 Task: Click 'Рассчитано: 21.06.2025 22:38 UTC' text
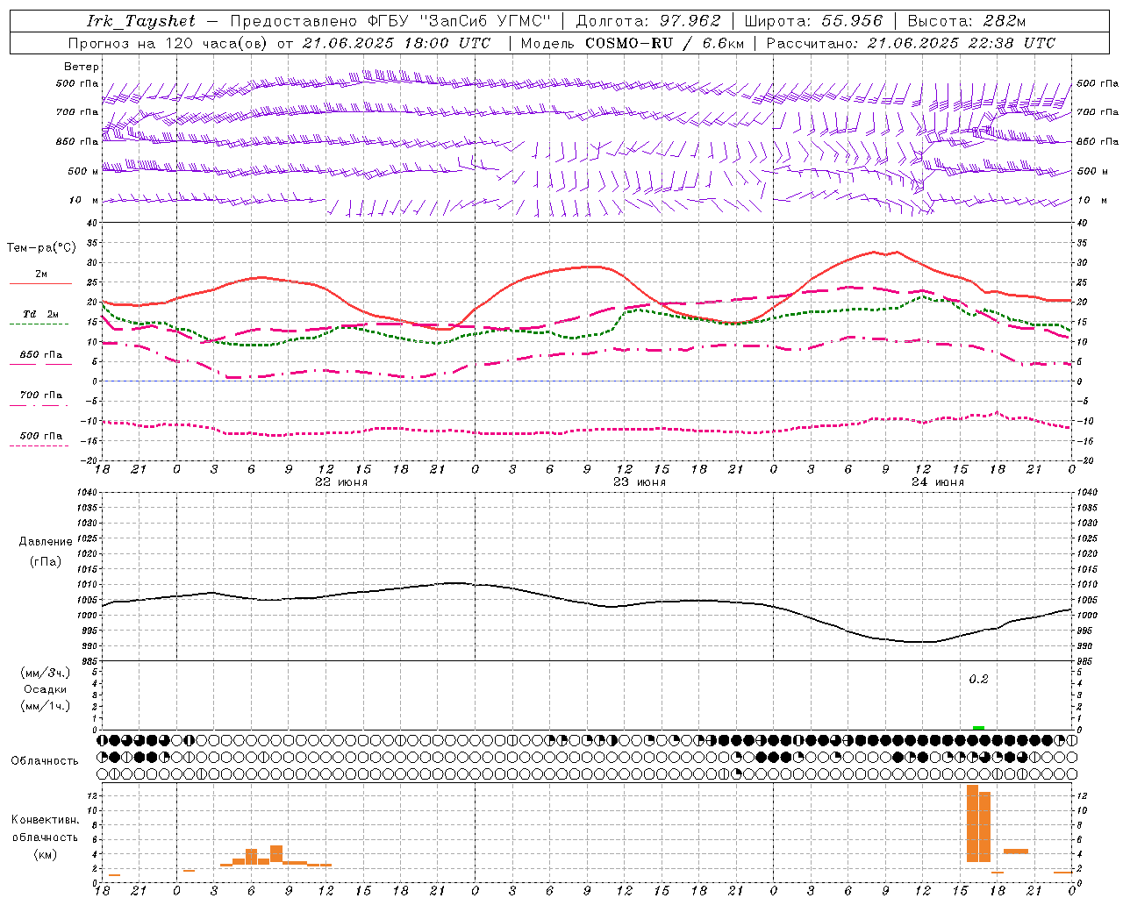click(911, 43)
